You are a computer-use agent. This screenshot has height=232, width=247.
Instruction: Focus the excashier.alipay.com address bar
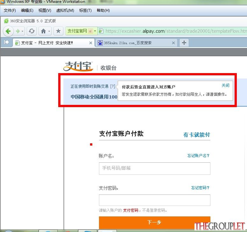point(176,31)
